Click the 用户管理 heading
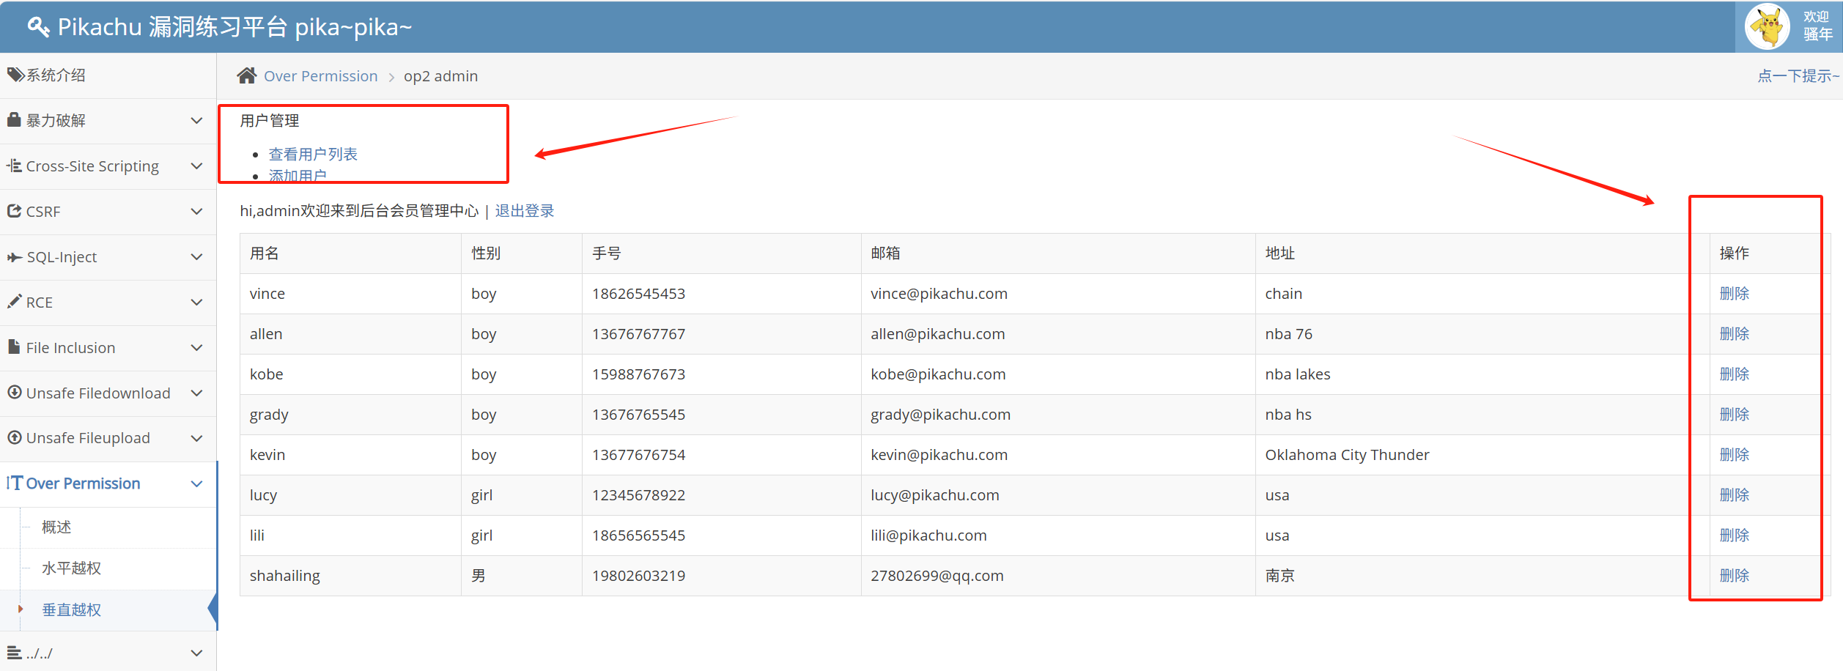The height and width of the screenshot is (671, 1843). (269, 121)
